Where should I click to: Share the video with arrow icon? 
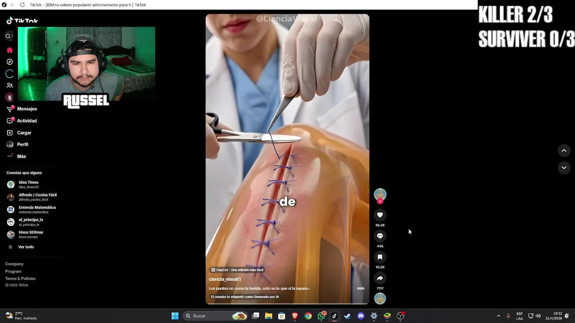380,278
